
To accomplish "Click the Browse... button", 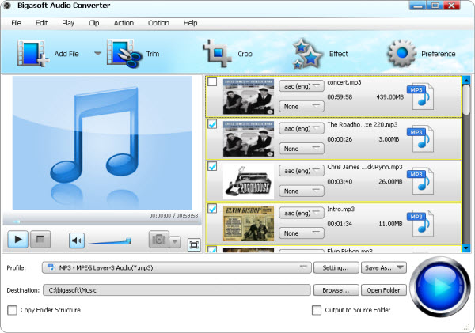I will pyautogui.click(x=336, y=290).
